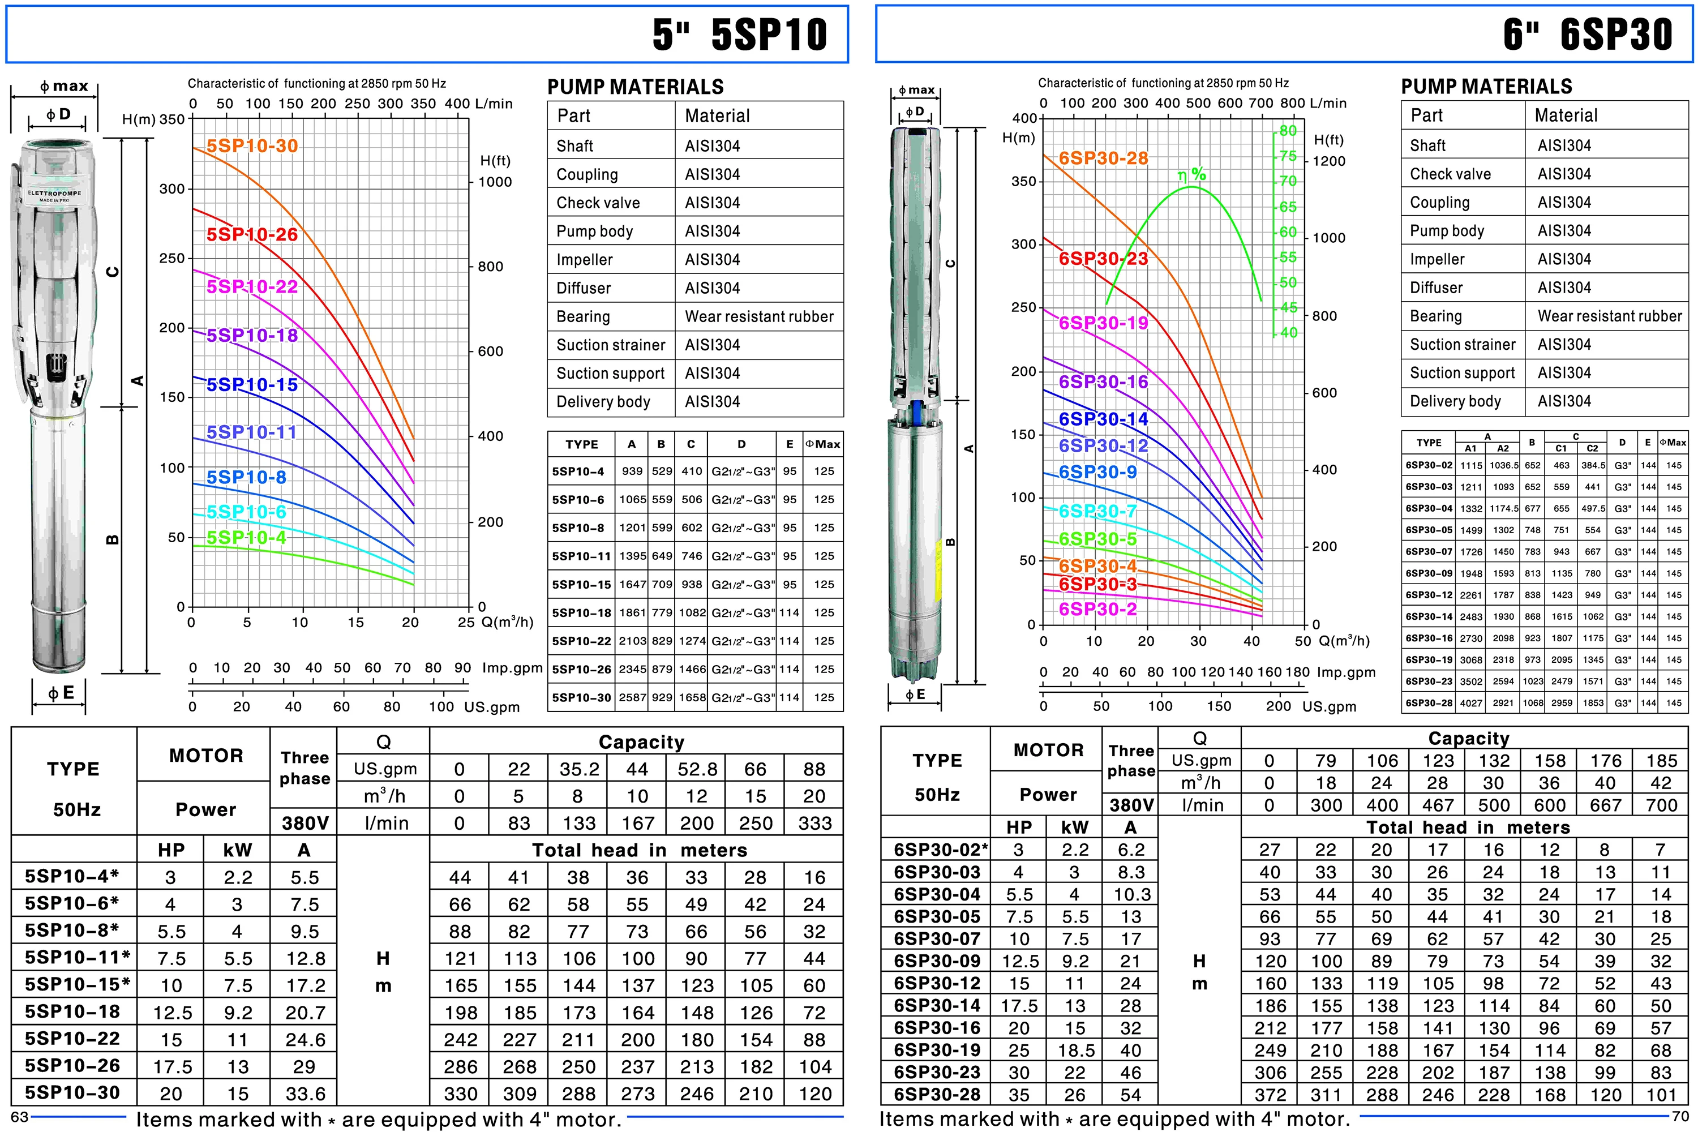This screenshot has height=1132, width=1698.
Task: Click the 6" 6SP30 title heading
Action: click(1588, 35)
